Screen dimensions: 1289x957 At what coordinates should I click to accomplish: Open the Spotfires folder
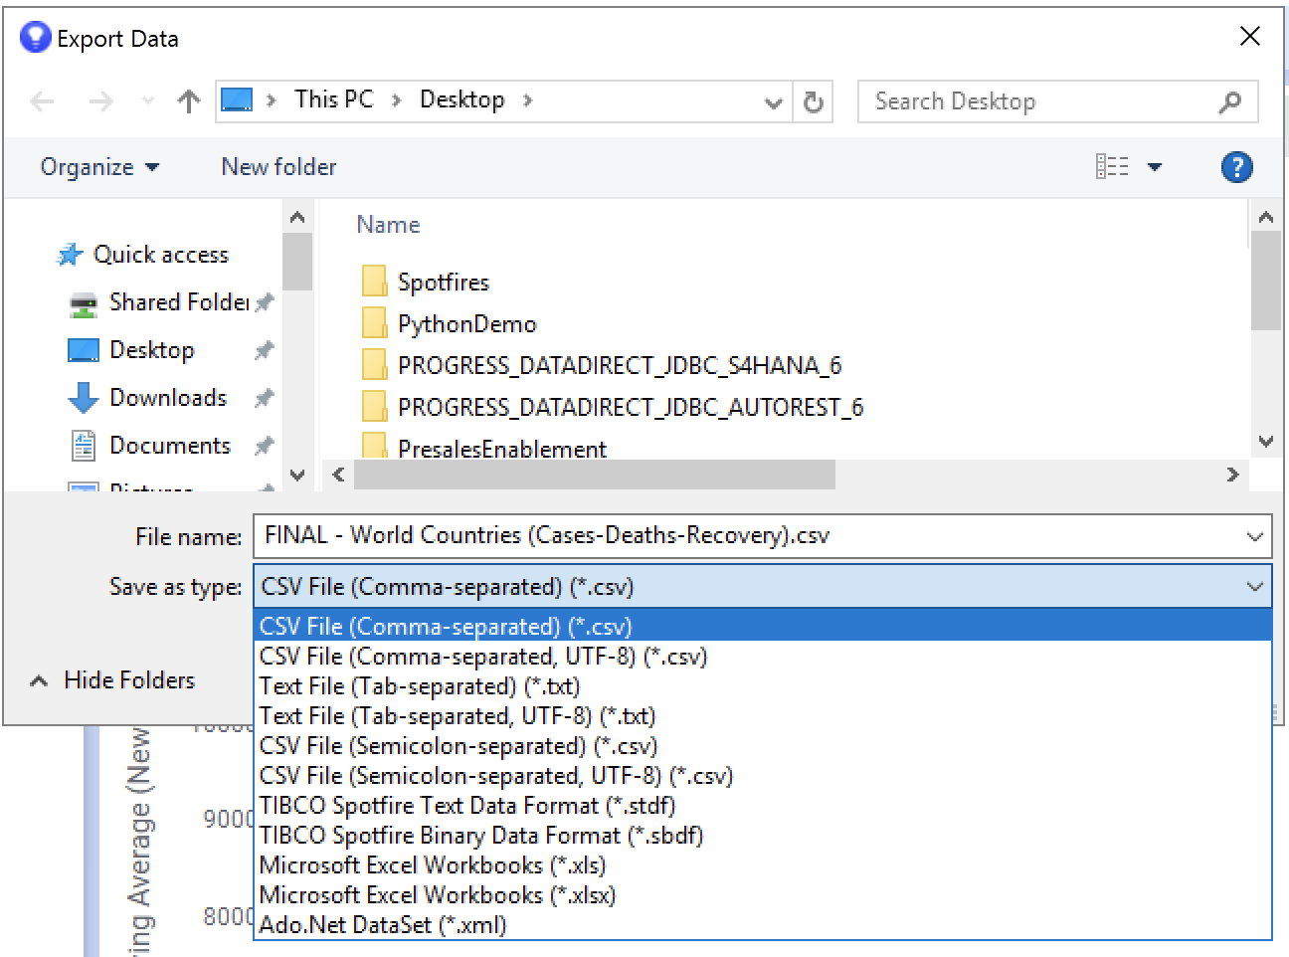tap(443, 283)
